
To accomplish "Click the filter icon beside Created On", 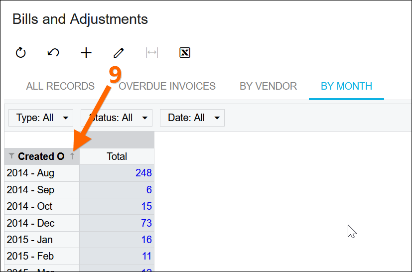I will [x=11, y=156].
